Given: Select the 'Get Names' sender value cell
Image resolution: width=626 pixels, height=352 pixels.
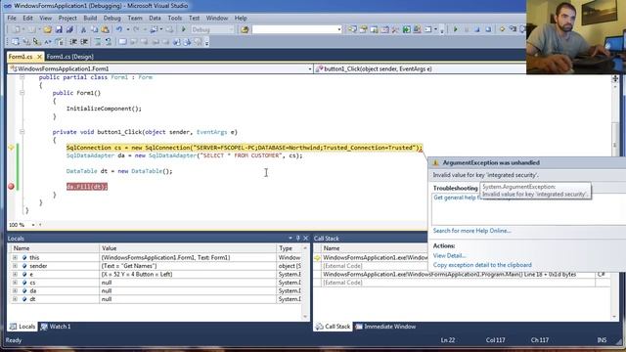Looking at the screenshot, I should coord(188,266).
